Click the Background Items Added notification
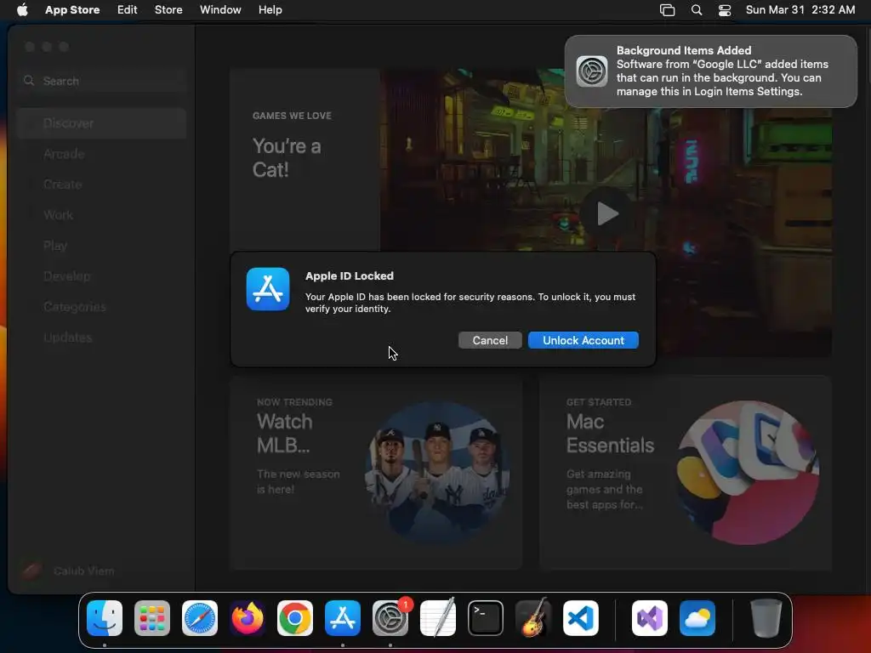This screenshot has width=871, height=653. [x=711, y=71]
